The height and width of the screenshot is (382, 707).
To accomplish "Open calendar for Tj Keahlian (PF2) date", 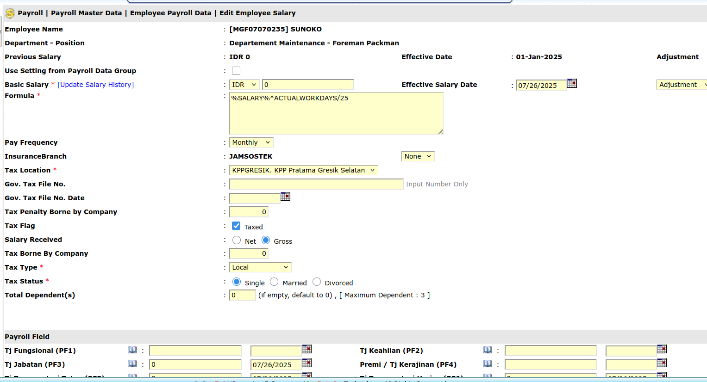I will coord(662,349).
